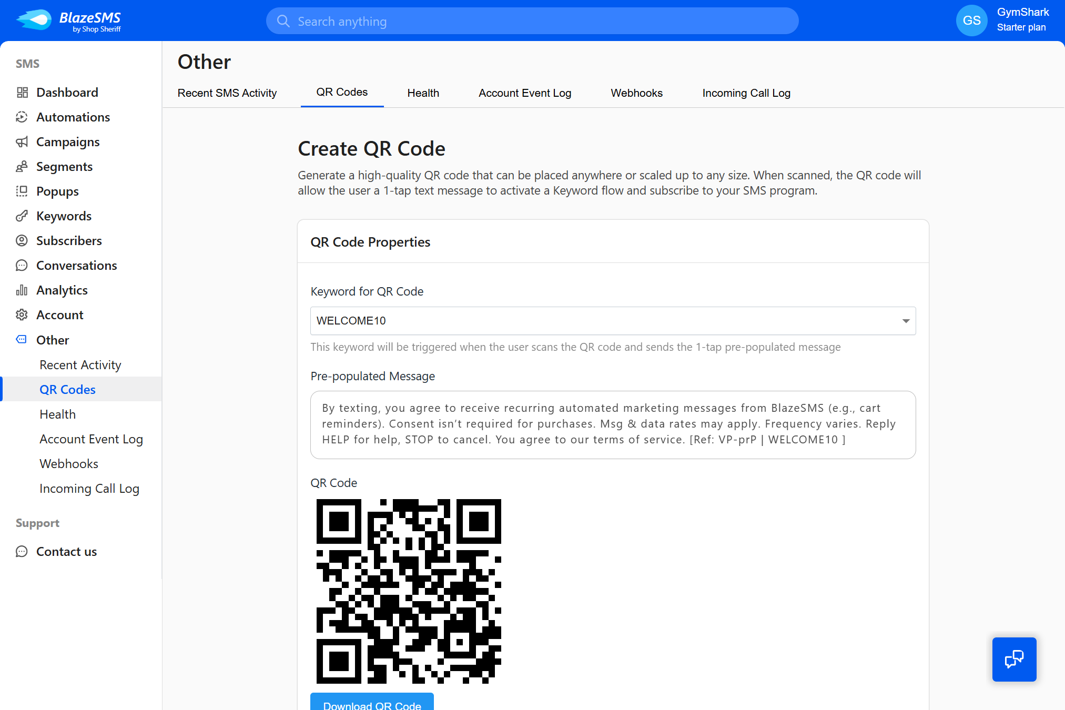Click the Keywords key icon

[22, 216]
